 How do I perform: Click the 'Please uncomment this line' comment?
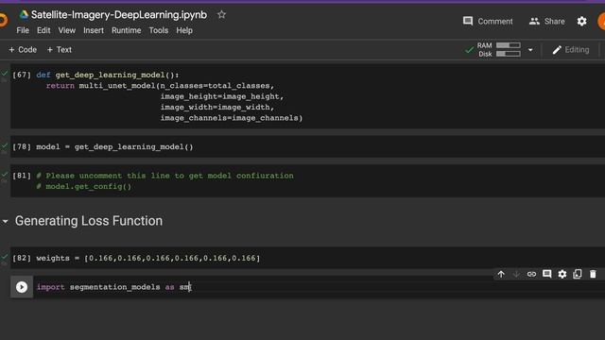point(164,176)
